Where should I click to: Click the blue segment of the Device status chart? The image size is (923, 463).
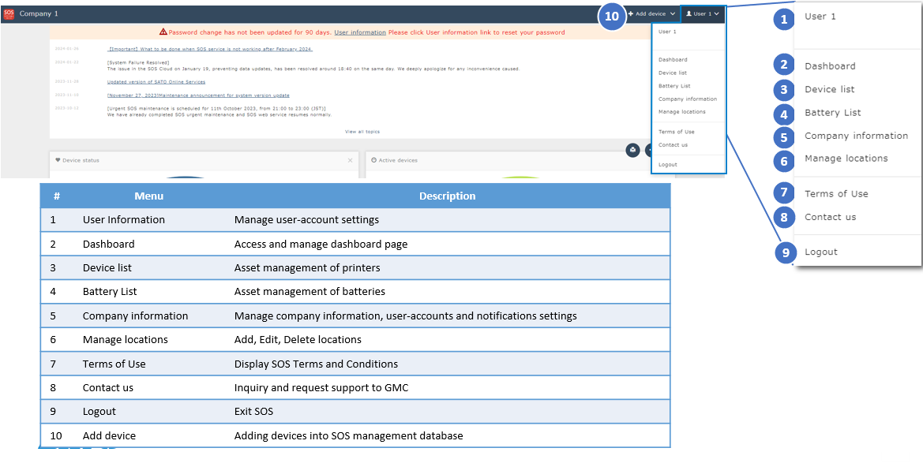click(x=183, y=177)
